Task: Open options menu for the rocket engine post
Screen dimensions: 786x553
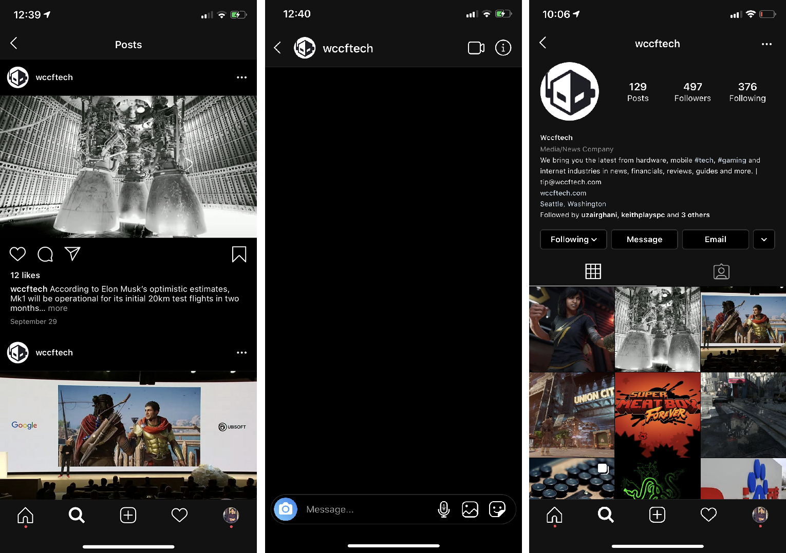Action: [241, 77]
